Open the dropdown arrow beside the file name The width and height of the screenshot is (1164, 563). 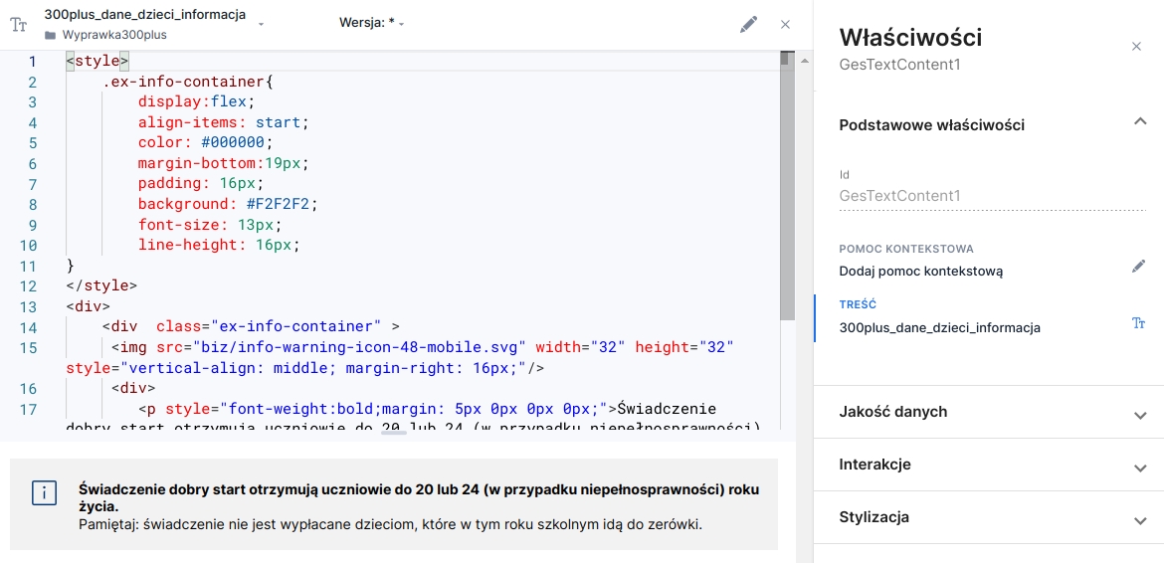point(261,23)
